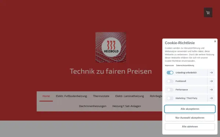Viewport: 220px width, 137px height.
Task: Click the Cookie-Richtlinie title
Action: (180, 43)
